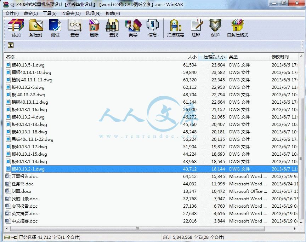
Task: Click the Word icon next to 开题报告.doc
Action: click(8, 177)
